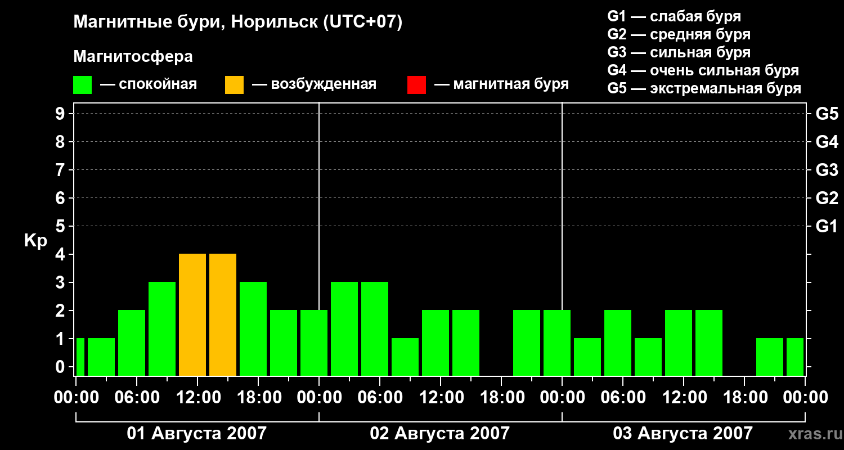Click the green спокойная legend swatch
844x450 pixels.
coord(83,84)
